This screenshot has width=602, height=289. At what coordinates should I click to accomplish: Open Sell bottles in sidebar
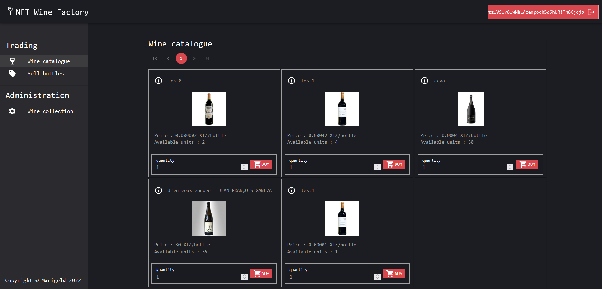[46, 73]
